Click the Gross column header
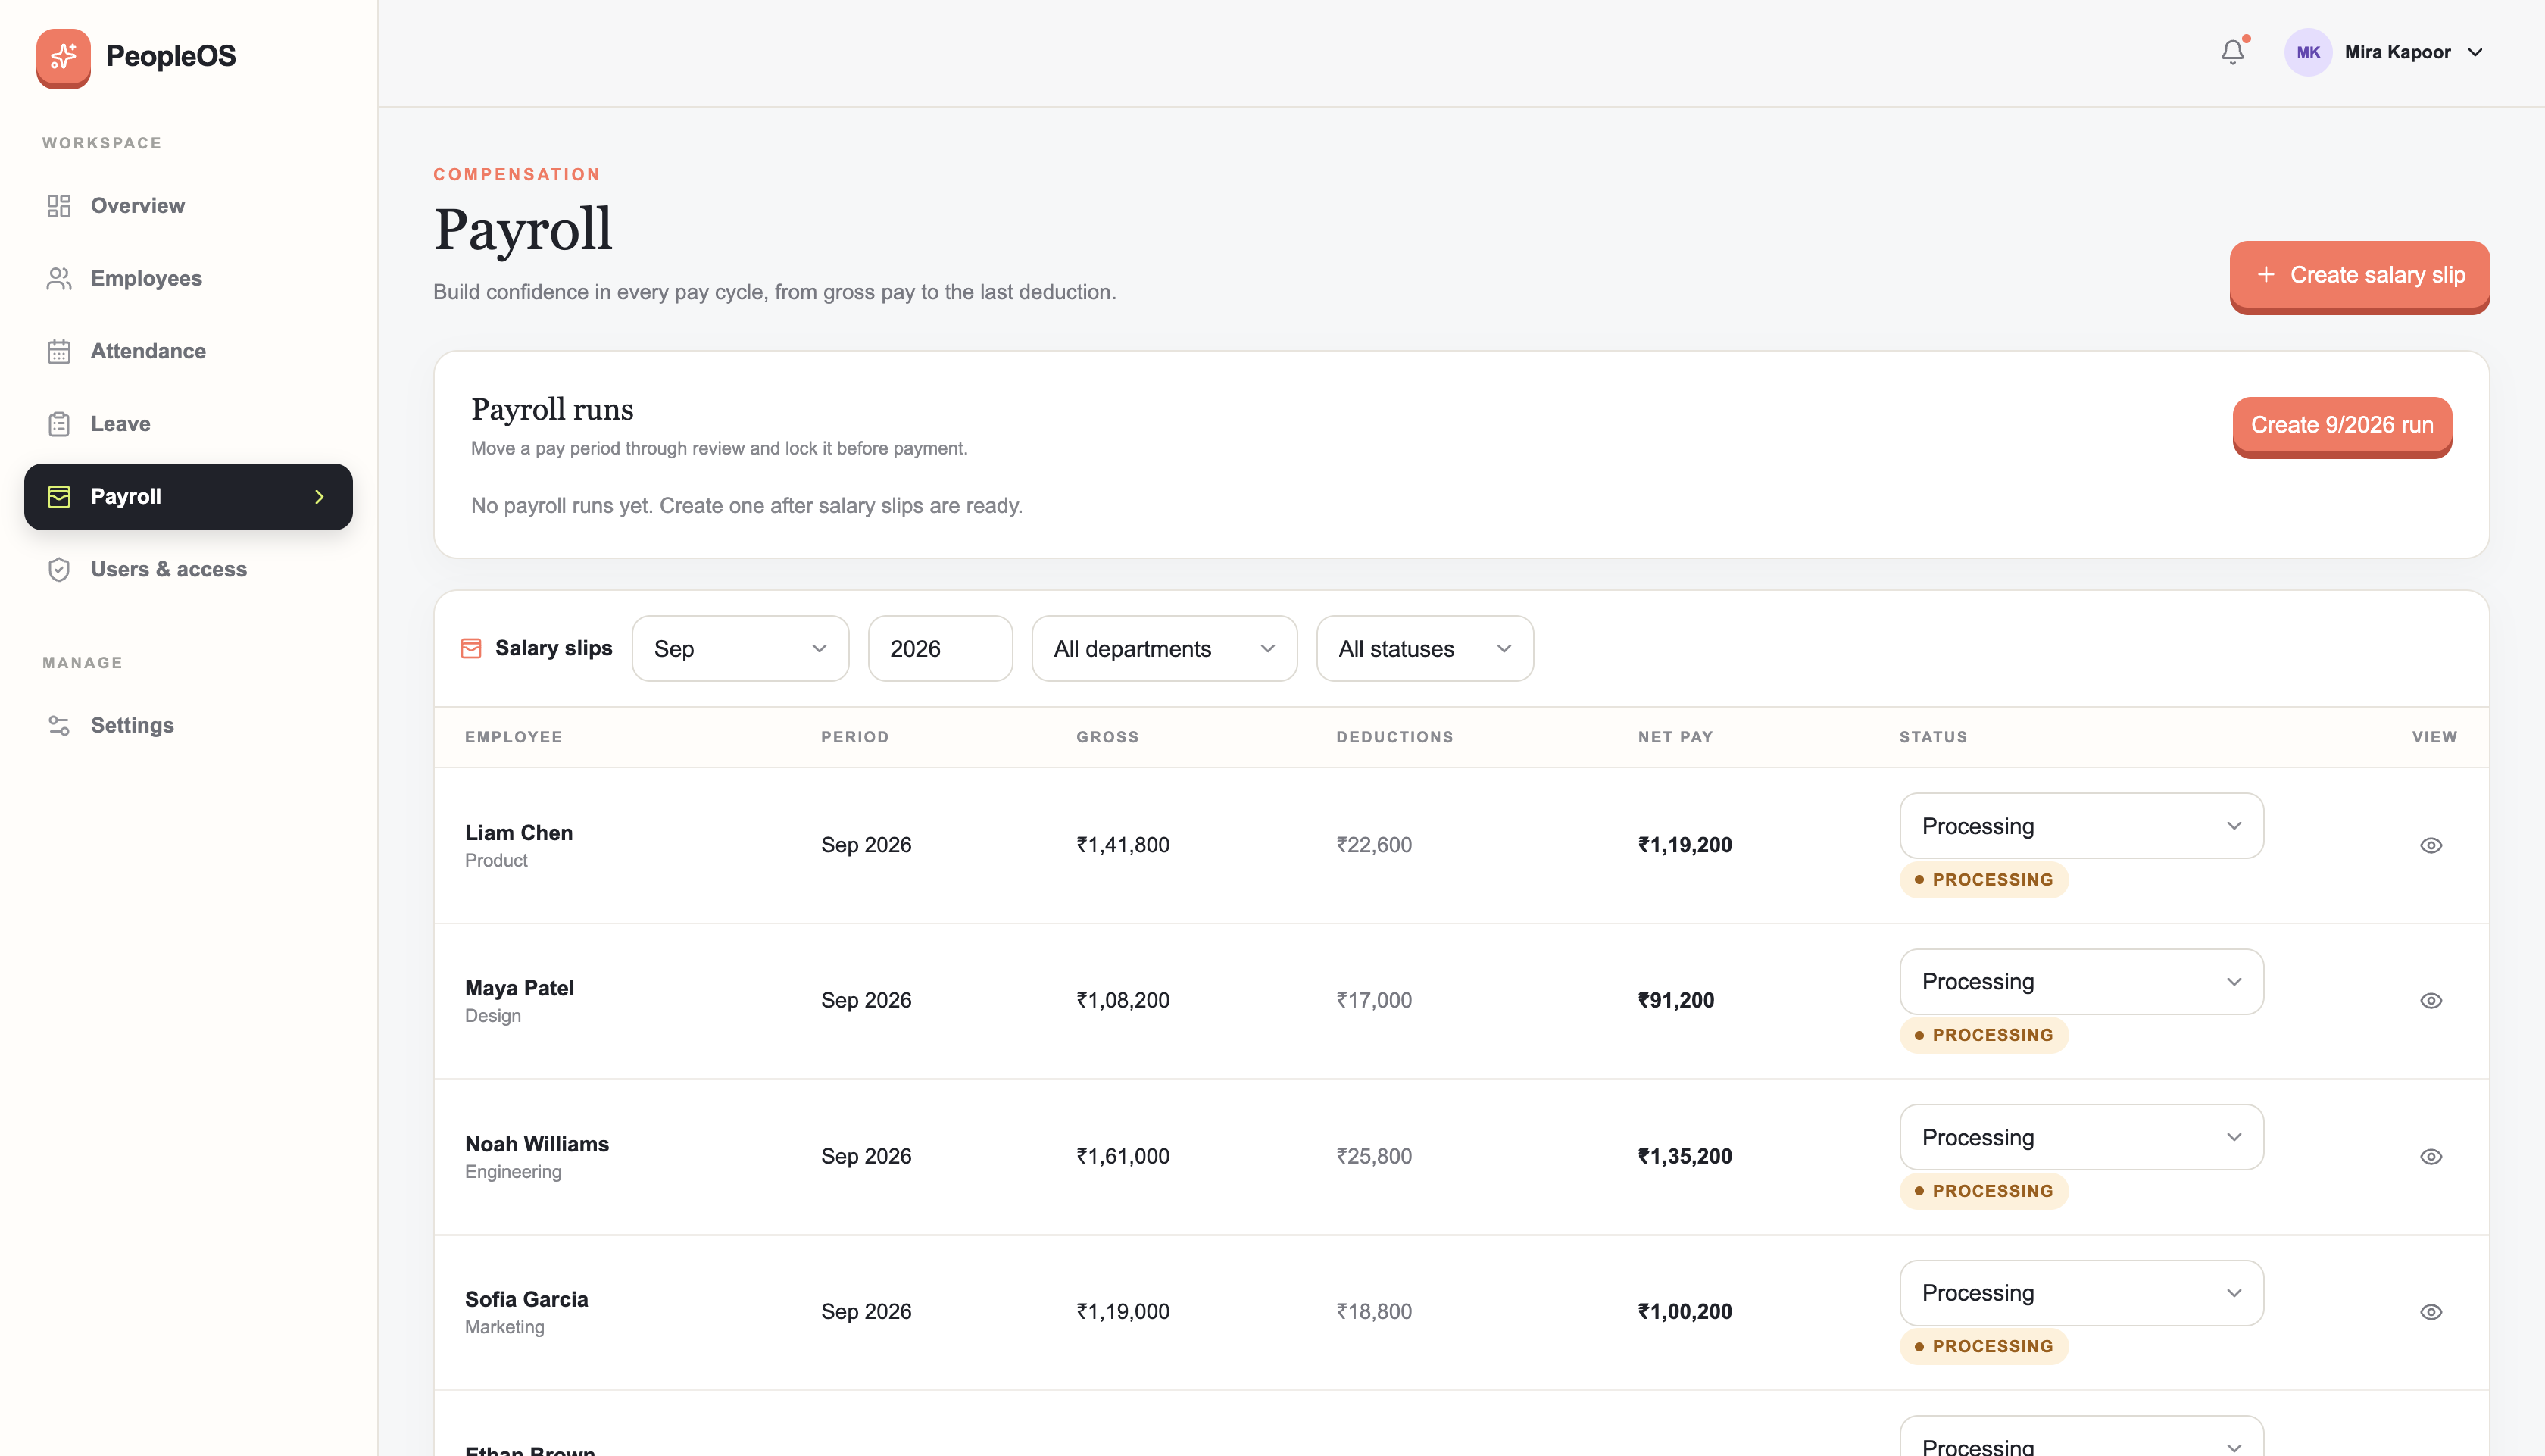This screenshot has width=2545, height=1456. tap(1107, 737)
